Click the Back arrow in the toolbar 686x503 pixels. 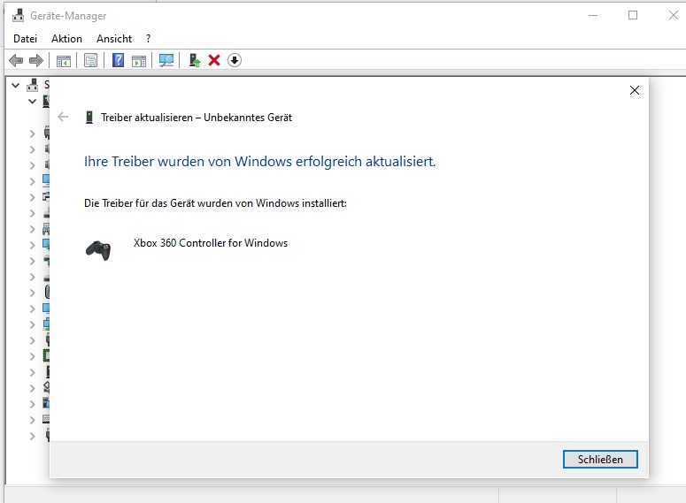click(x=15, y=60)
